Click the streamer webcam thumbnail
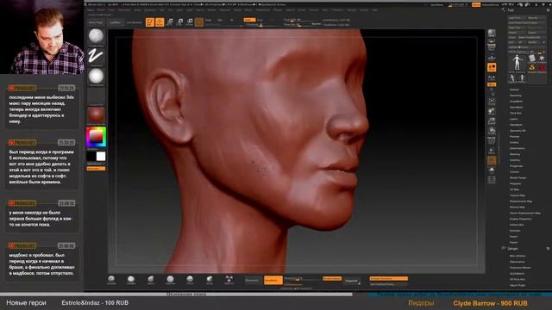This screenshot has width=552, height=310. pos(42,37)
